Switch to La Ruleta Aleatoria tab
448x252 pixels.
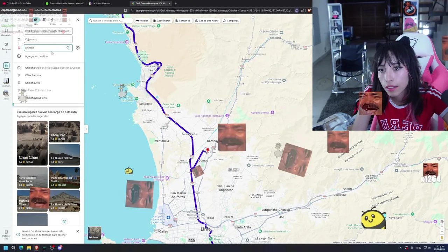(x=107, y=3)
